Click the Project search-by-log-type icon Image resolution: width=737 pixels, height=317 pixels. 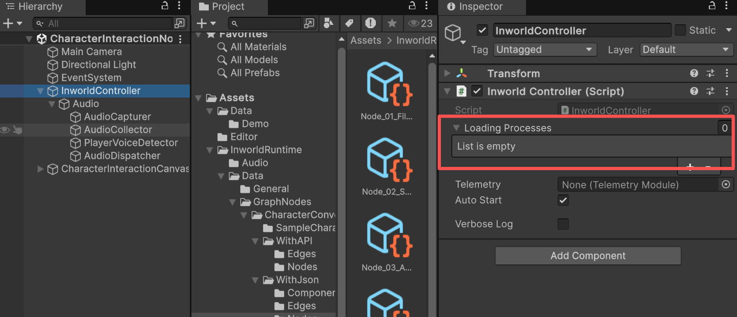coord(370,23)
